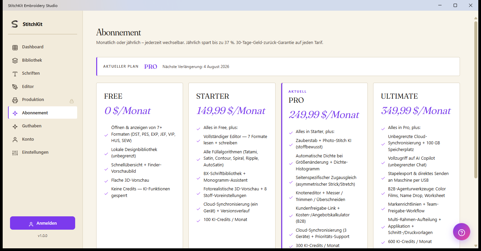
Task: Select the ULTIMATE plan card heading
Action: pos(399,96)
